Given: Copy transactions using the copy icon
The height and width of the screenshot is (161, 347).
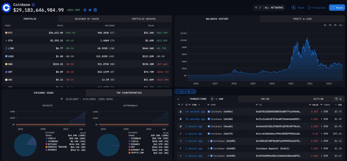Looking at the screenshot, I should [x=336, y=99].
